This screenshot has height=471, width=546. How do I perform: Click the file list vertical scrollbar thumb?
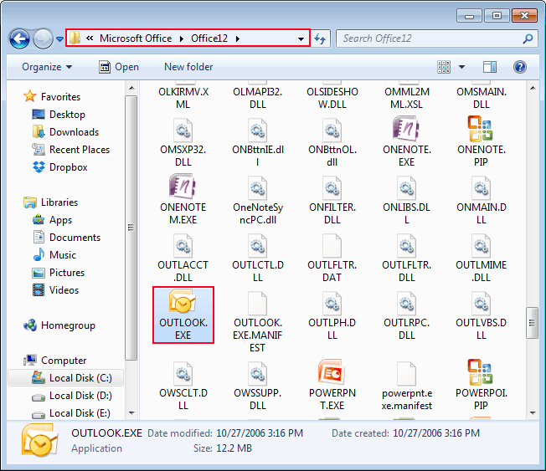[532, 323]
